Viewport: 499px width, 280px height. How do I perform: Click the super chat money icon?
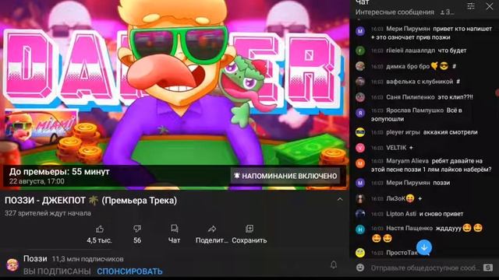tap(488, 268)
